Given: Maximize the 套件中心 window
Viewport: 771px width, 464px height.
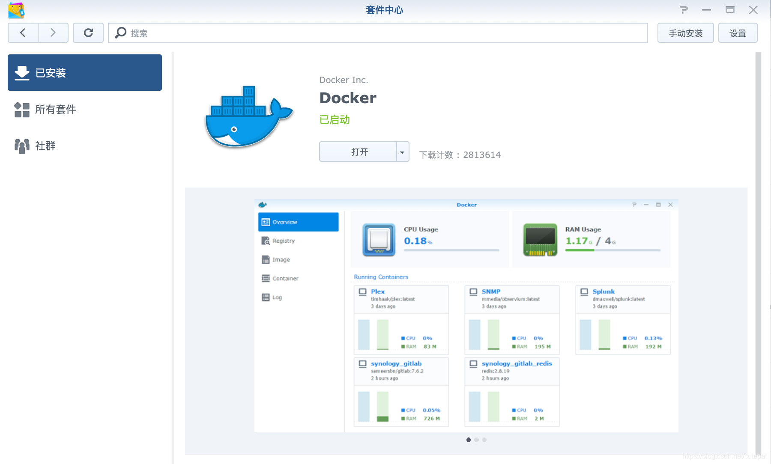Looking at the screenshot, I should 730,9.
